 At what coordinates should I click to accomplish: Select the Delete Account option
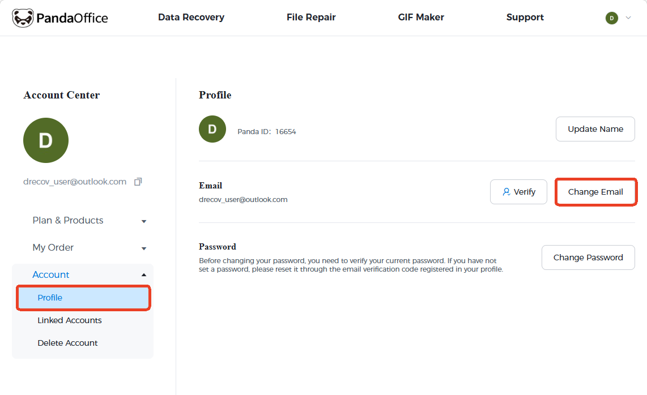[x=67, y=343]
